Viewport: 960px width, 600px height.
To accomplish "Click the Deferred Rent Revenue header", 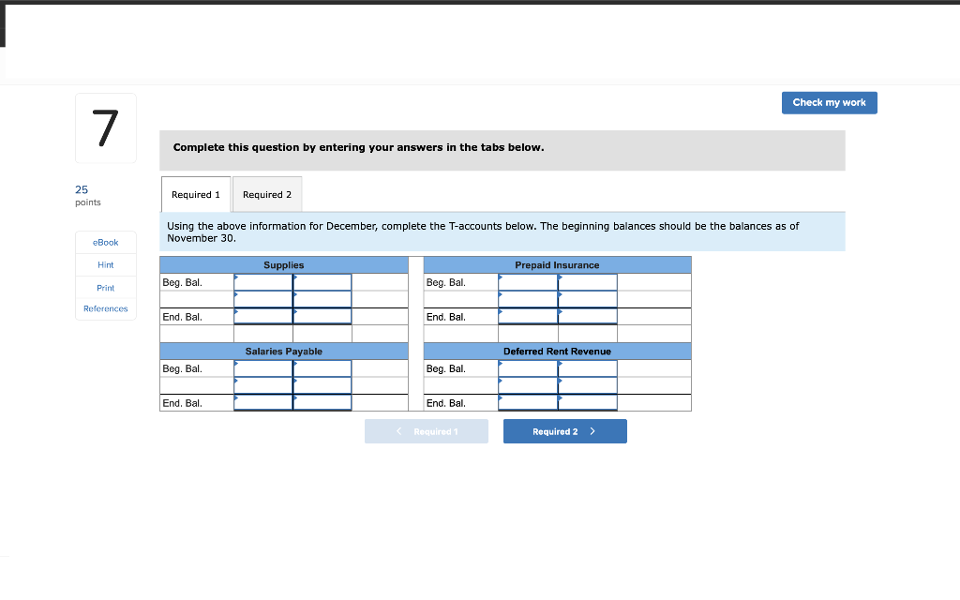I will [x=557, y=352].
